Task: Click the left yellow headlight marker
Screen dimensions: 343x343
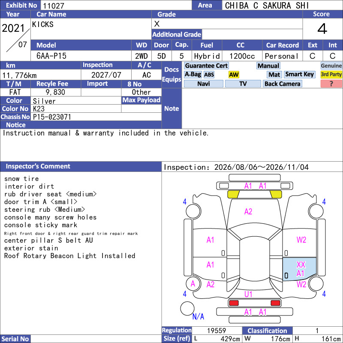Action: [233, 194]
